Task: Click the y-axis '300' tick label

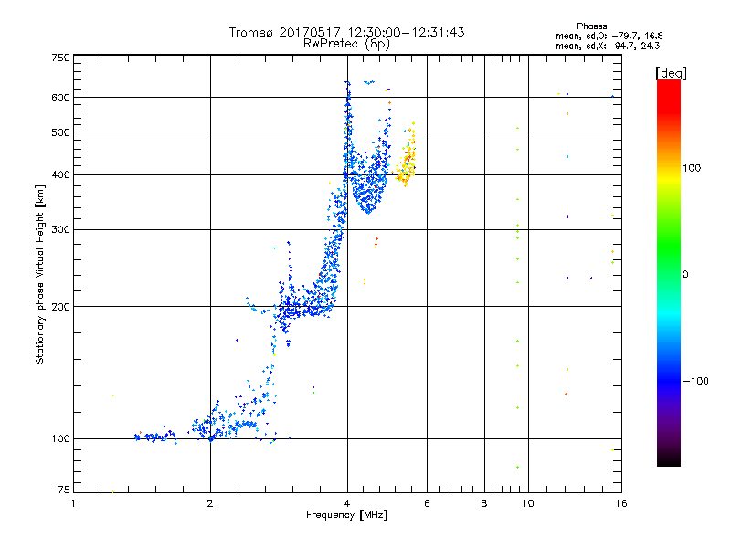Action: tap(60, 229)
